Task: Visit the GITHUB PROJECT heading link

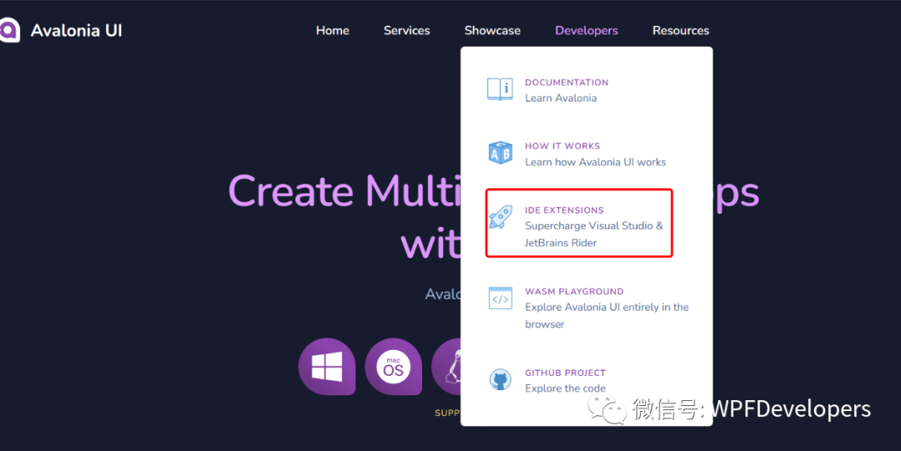Action: pyautogui.click(x=566, y=373)
